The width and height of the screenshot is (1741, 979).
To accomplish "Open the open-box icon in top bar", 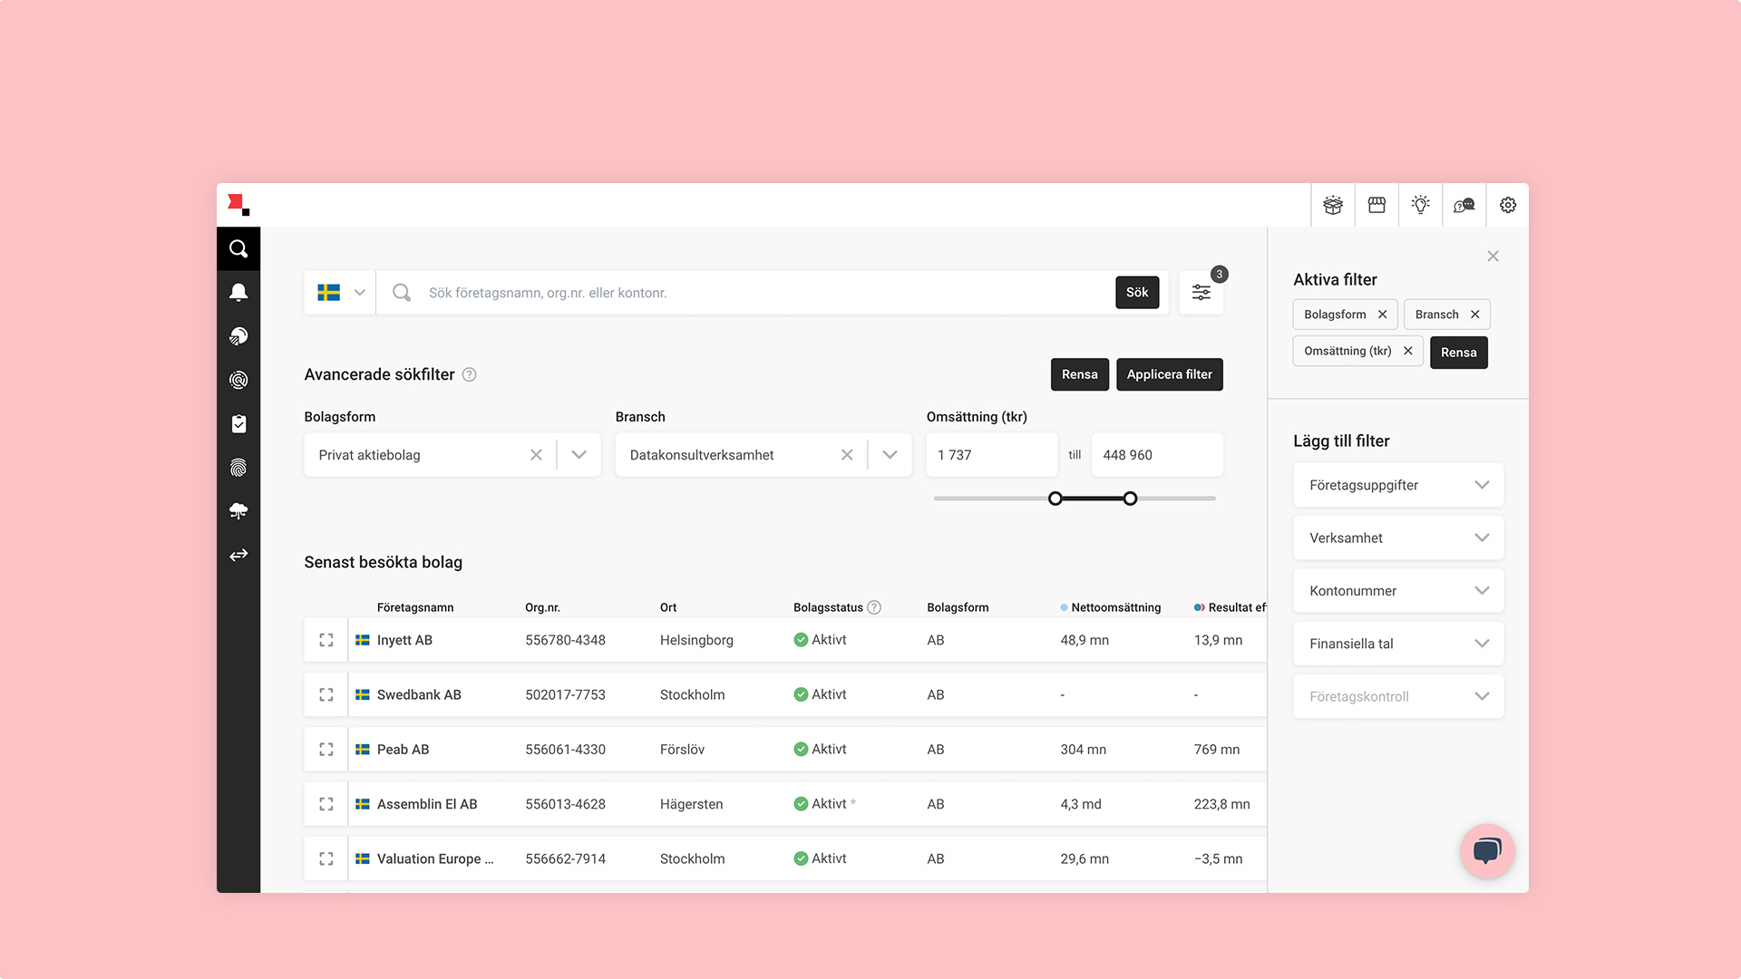I will point(1333,205).
